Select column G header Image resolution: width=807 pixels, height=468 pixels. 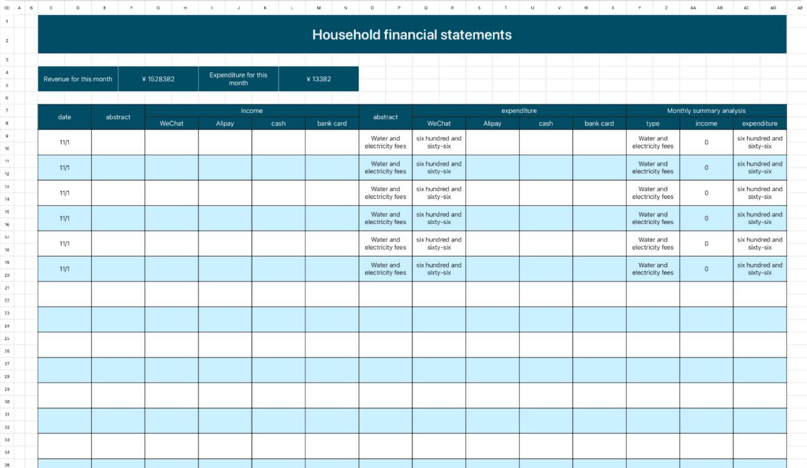click(x=158, y=7)
